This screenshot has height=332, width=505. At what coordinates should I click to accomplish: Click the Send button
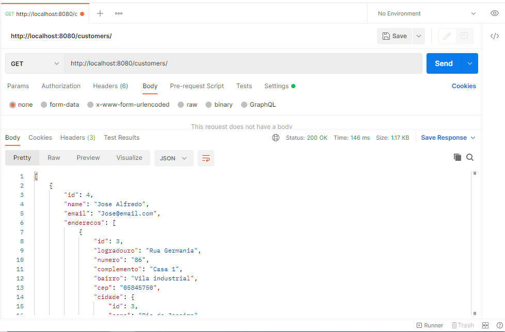pyautogui.click(x=444, y=63)
